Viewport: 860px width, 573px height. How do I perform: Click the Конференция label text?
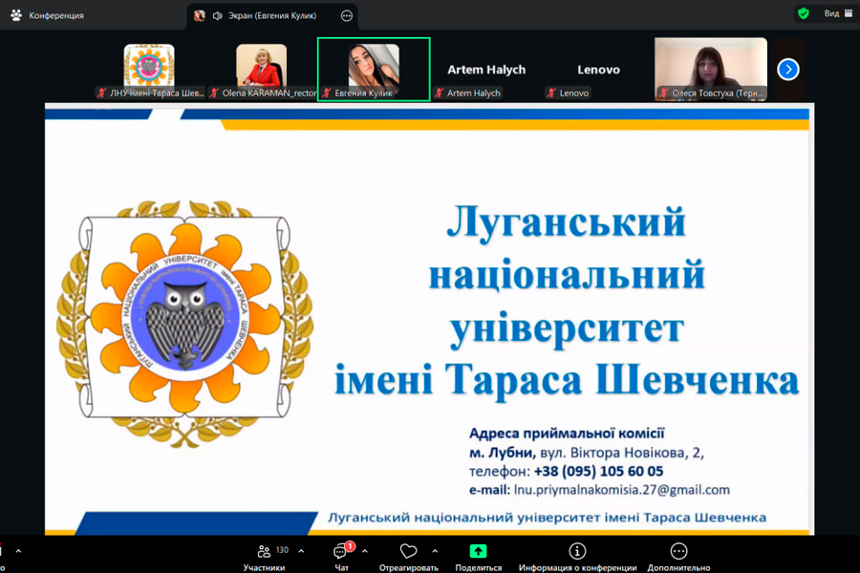[x=56, y=15]
